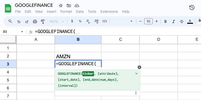Format as percent
Screen dimensions: 201x100
[80, 21]
